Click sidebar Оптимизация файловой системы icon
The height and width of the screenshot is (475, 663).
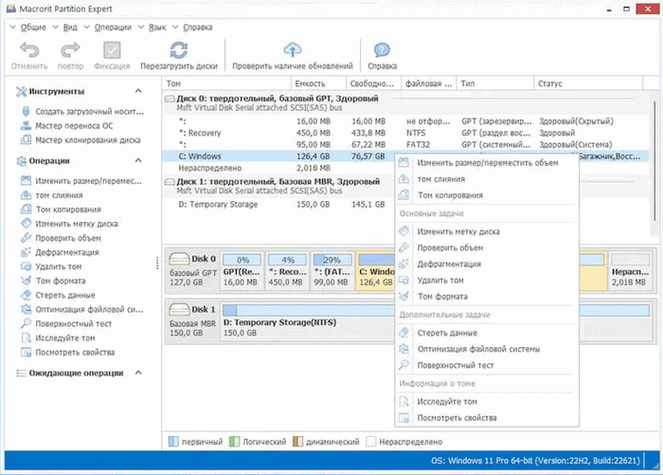pos(26,309)
